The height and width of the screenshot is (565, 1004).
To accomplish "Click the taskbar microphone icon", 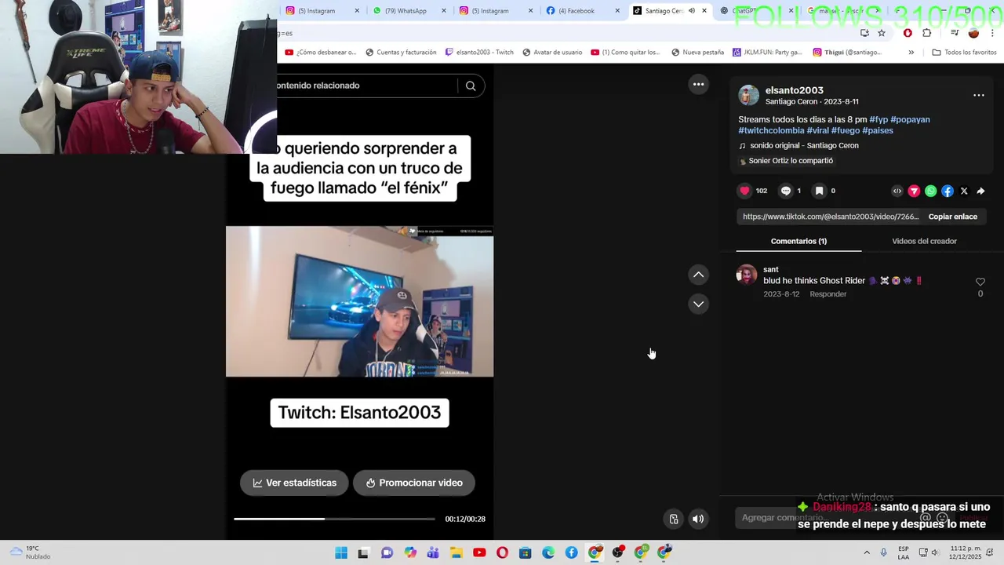I will pos(884,553).
